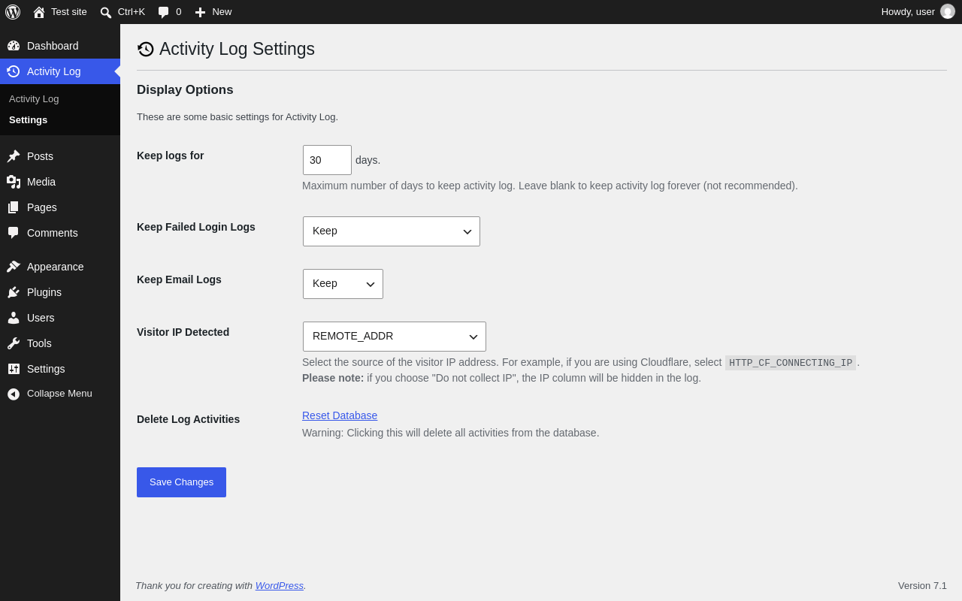Click the Collapse Menu arrow icon
The width and height of the screenshot is (962, 601).
coord(14,394)
